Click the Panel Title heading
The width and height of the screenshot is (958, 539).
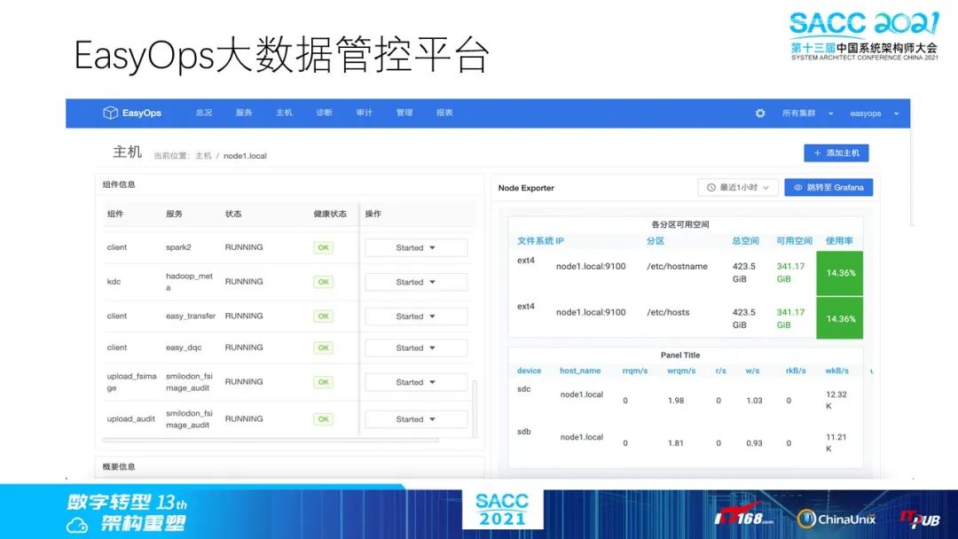click(x=680, y=355)
